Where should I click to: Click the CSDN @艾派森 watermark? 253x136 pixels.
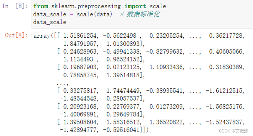pyautogui.click(x=236, y=131)
